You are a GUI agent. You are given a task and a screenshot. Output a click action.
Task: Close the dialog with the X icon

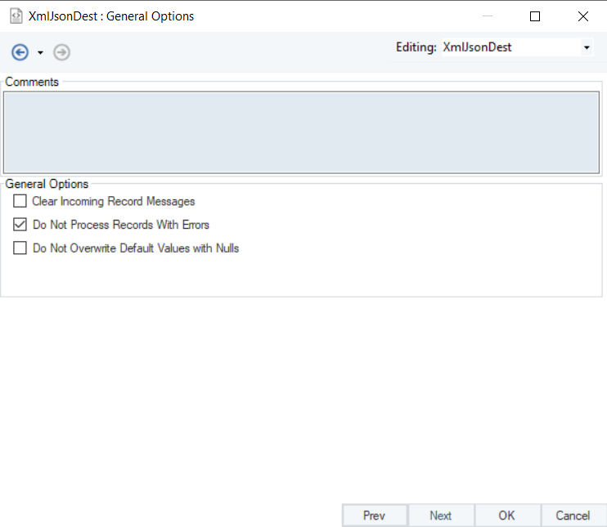(x=583, y=16)
